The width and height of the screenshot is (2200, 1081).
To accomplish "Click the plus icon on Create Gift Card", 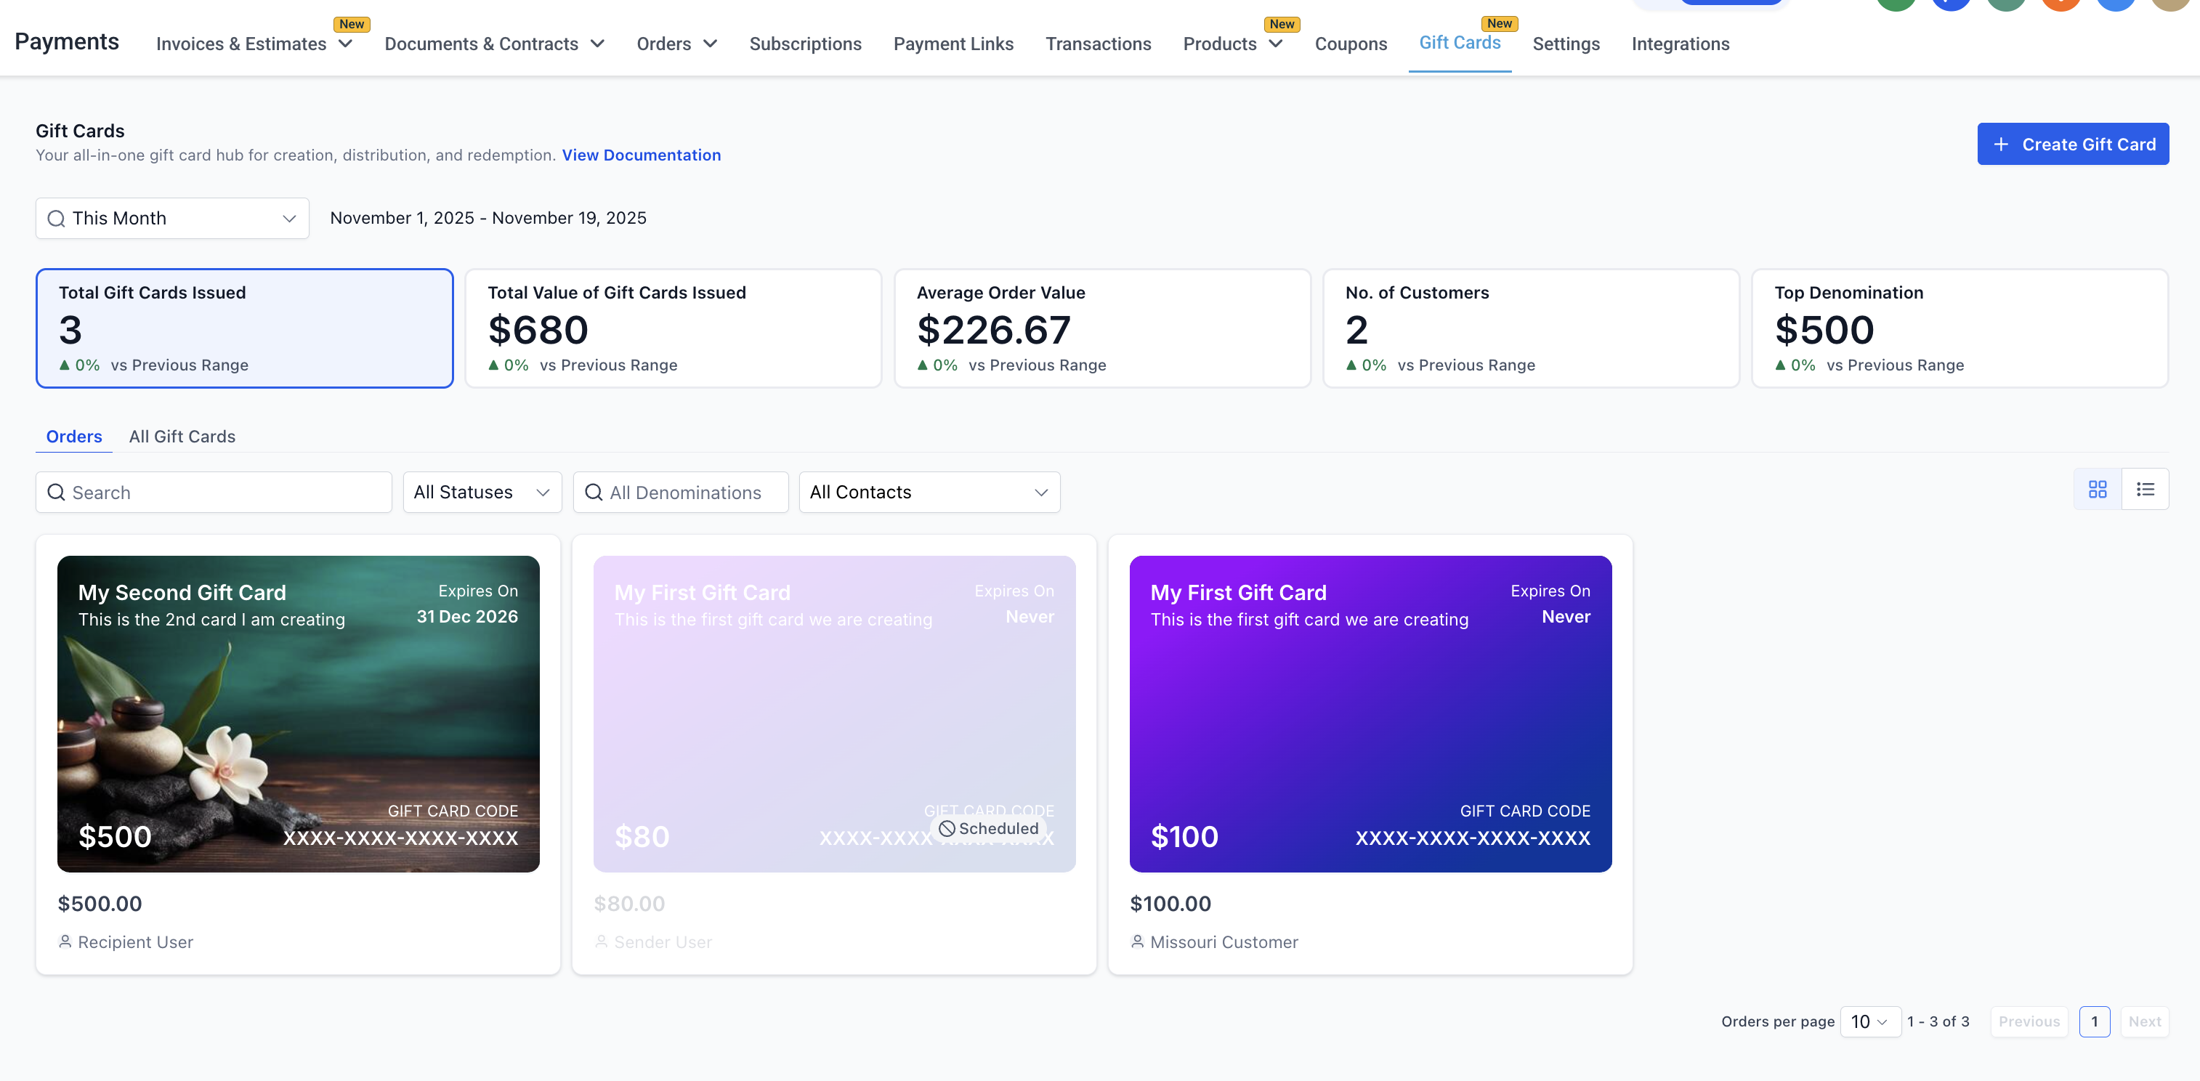I will pos(2000,145).
